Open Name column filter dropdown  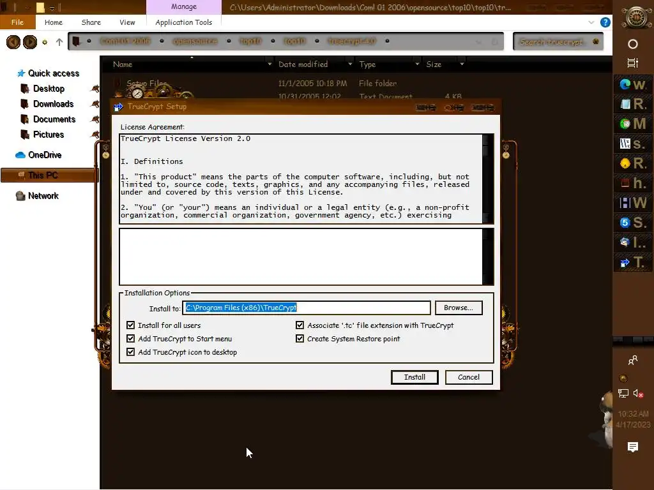270,64
